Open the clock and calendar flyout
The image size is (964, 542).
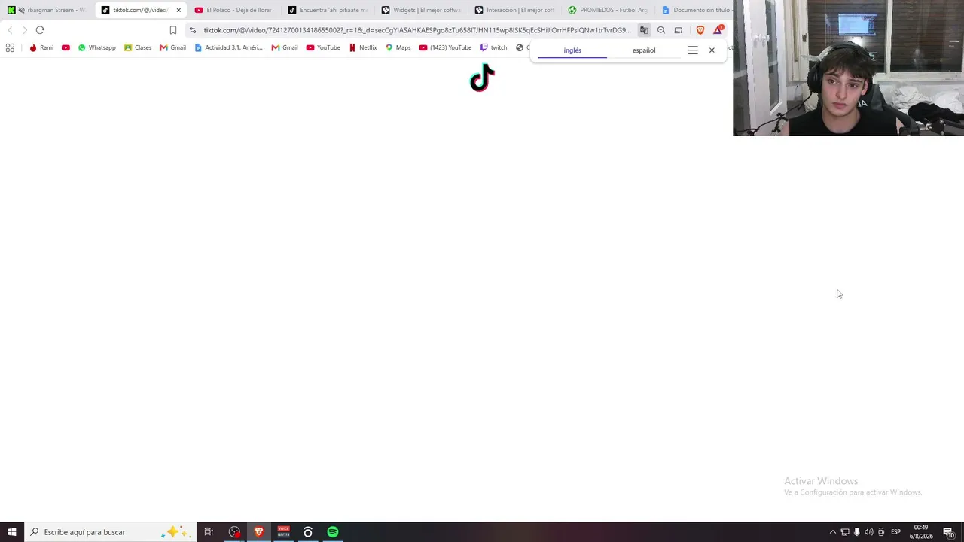click(x=920, y=532)
